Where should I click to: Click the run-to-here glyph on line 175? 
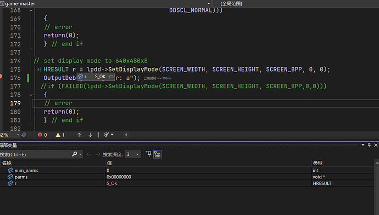[39, 69]
